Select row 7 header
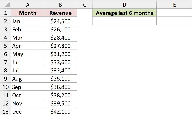 [6, 62]
